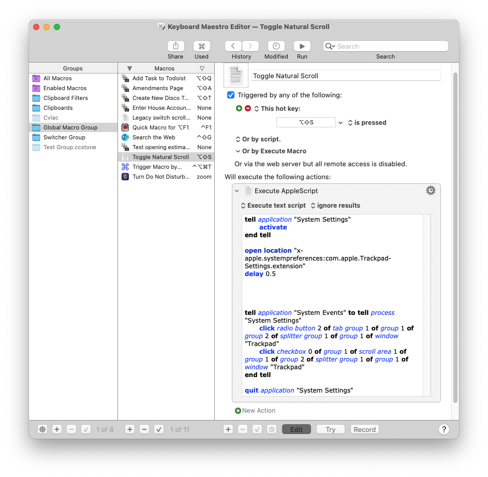Screen dimensions: 488x477
Task: Remove selected action minus at bottom
Action: pos(242,429)
